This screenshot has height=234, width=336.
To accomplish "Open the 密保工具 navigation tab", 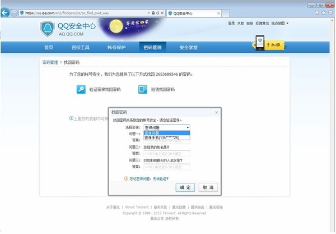I will tap(81, 48).
